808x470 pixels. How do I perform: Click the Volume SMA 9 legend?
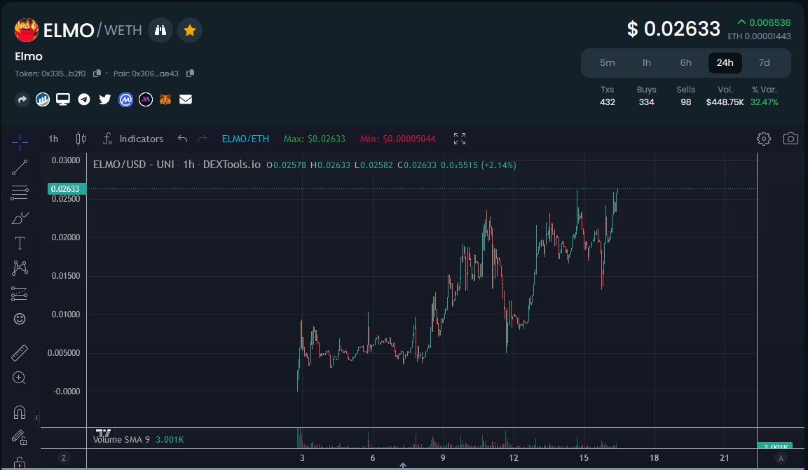click(138, 440)
